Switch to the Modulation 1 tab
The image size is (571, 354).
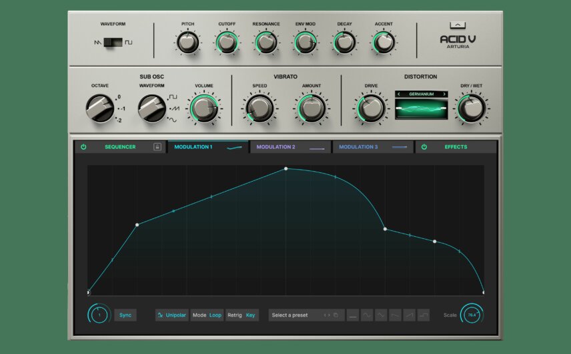coord(208,147)
